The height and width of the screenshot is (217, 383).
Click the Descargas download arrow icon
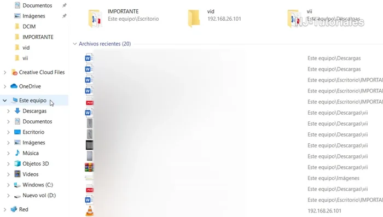18,111
